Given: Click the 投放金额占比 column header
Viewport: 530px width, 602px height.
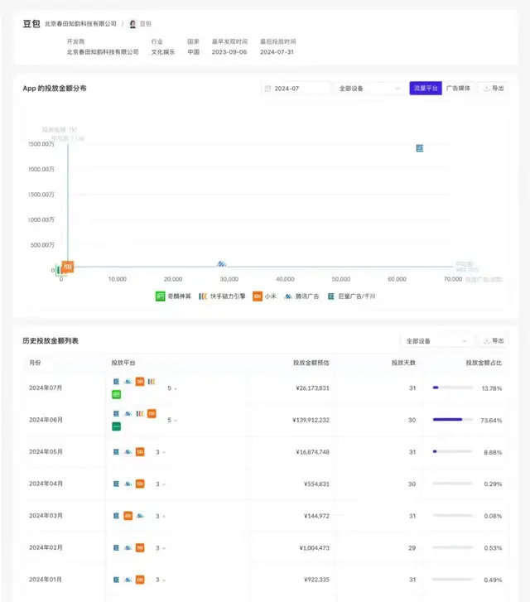Looking at the screenshot, I should pyautogui.click(x=484, y=363).
